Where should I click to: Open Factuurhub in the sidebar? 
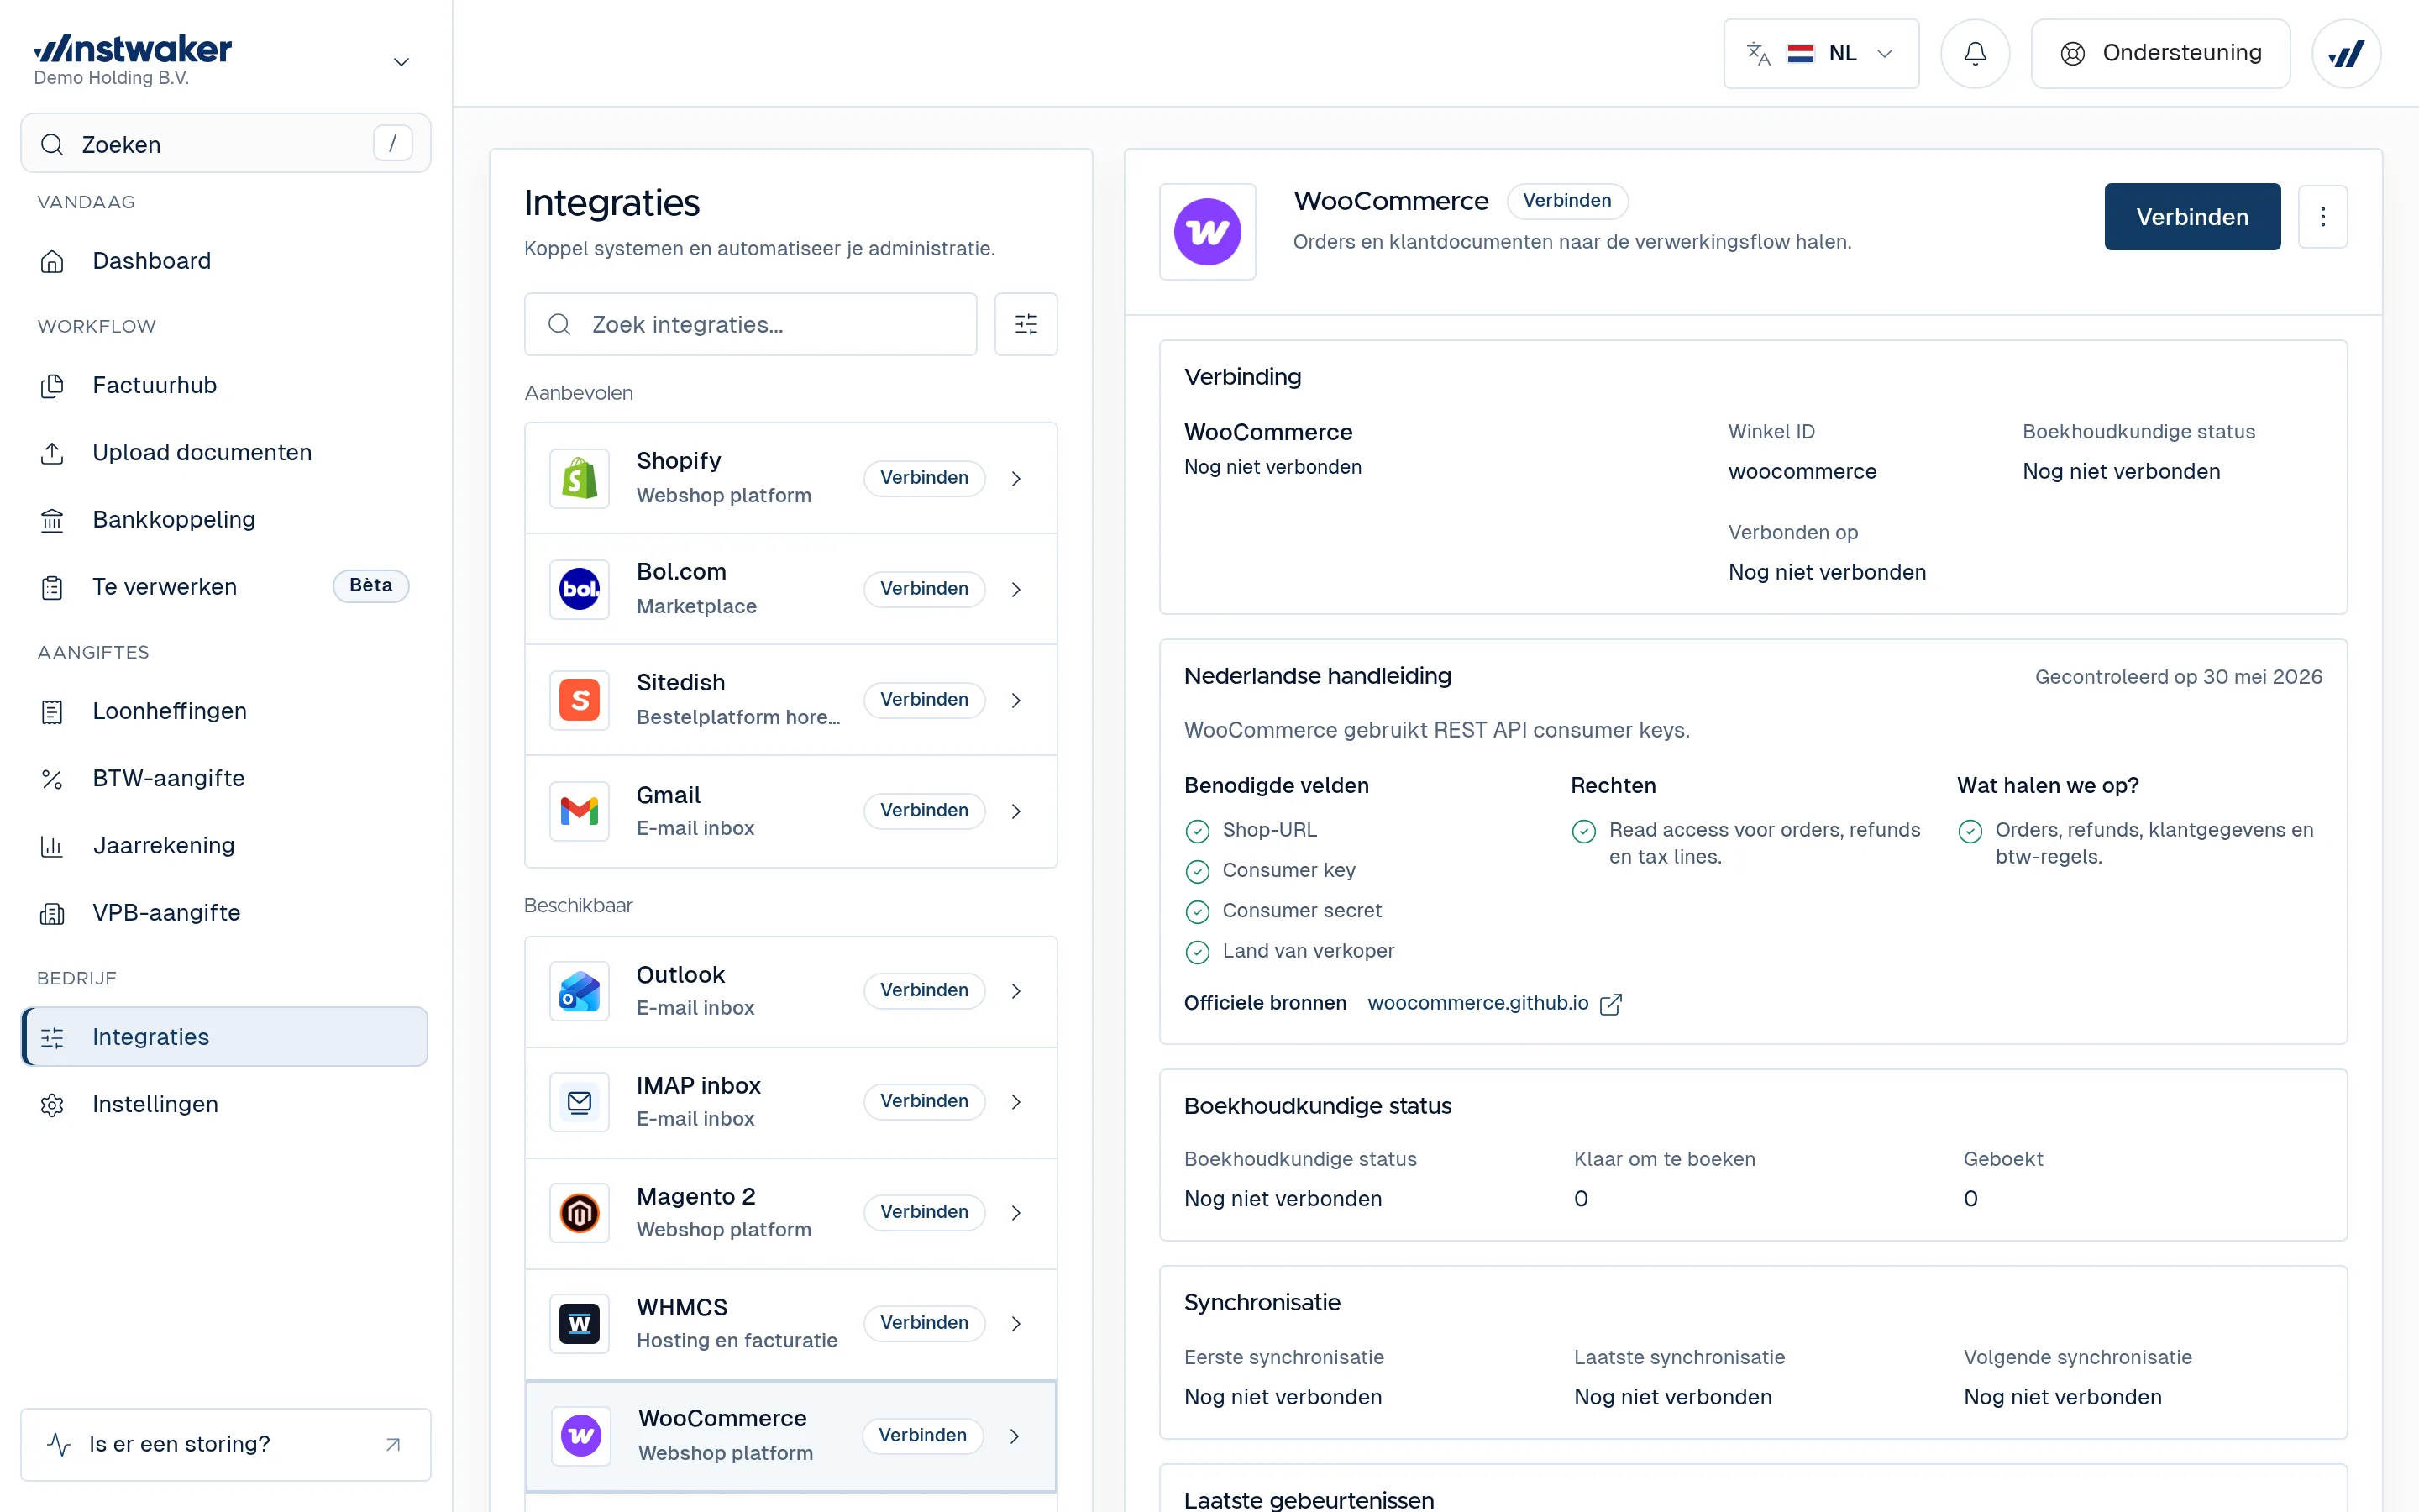[225, 385]
